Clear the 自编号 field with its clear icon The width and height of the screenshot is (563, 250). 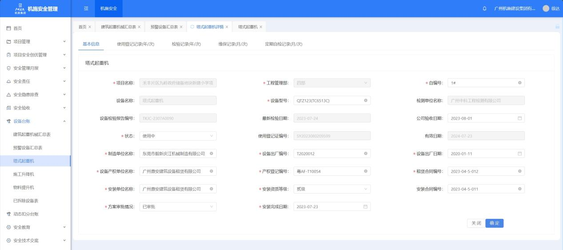click(x=519, y=83)
